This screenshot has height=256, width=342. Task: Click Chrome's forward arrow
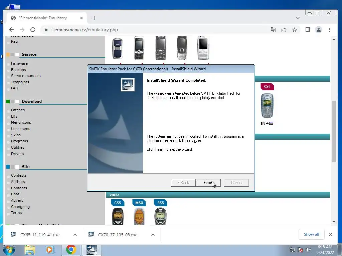[x=22, y=30]
